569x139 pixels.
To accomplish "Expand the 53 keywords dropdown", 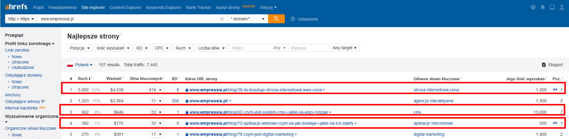I will [157, 112].
